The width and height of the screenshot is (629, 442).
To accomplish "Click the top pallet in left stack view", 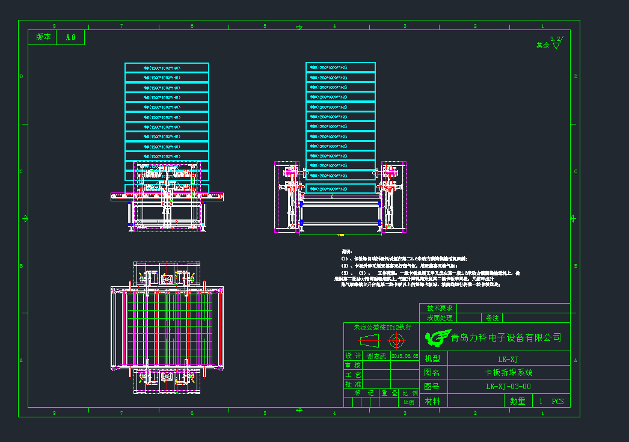I will (167, 68).
